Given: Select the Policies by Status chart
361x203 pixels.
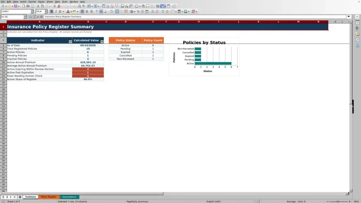Looking at the screenshot, I should pyautogui.click(x=204, y=57).
